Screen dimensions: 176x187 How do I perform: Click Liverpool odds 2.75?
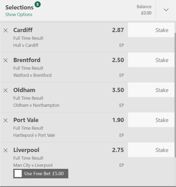(118, 150)
